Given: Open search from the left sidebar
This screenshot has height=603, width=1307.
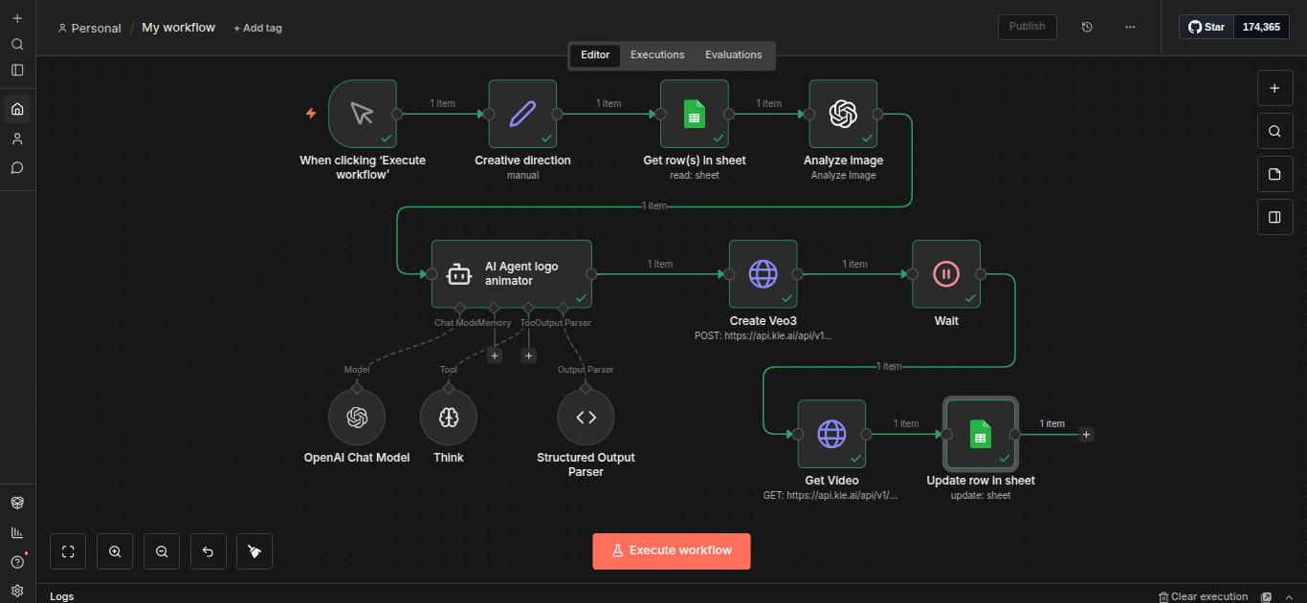Looking at the screenshot, I should (x=17, y=44).
